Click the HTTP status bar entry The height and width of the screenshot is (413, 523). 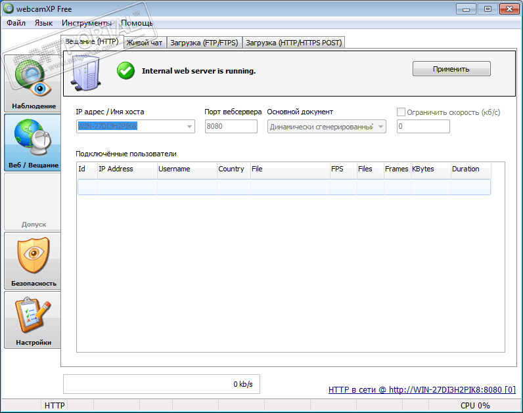pos(55,406)
